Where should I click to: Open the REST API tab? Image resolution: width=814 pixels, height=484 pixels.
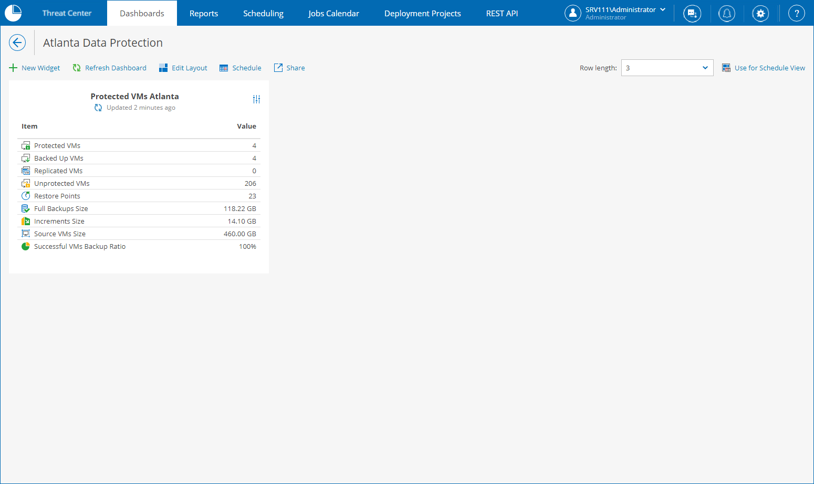[x=502, y=13]
